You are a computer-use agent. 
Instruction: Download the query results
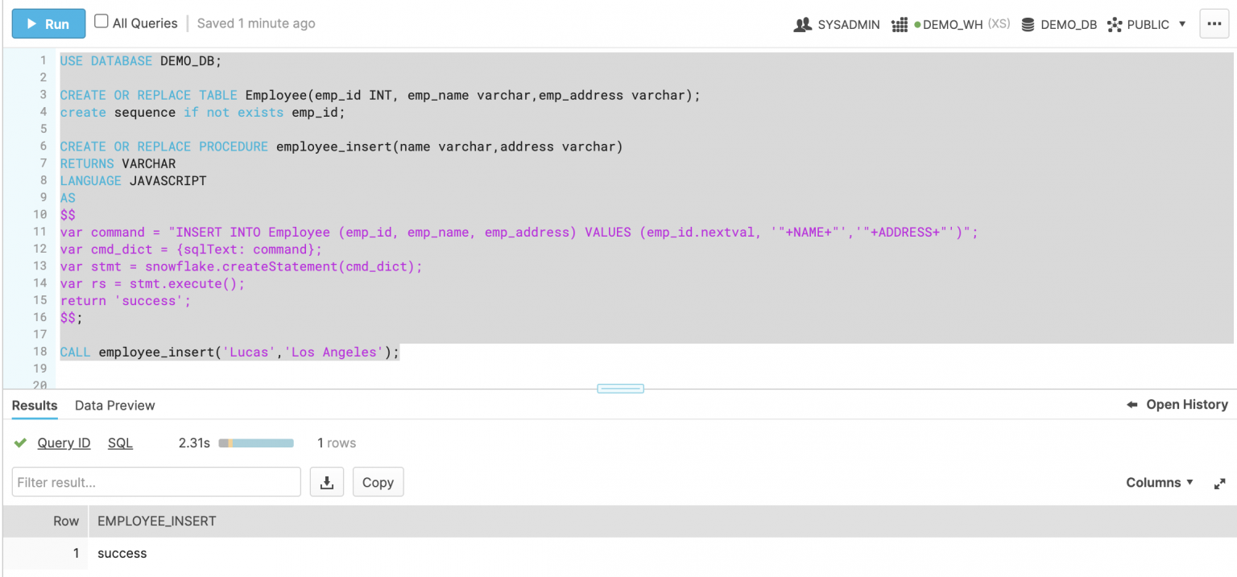point(326,481)
